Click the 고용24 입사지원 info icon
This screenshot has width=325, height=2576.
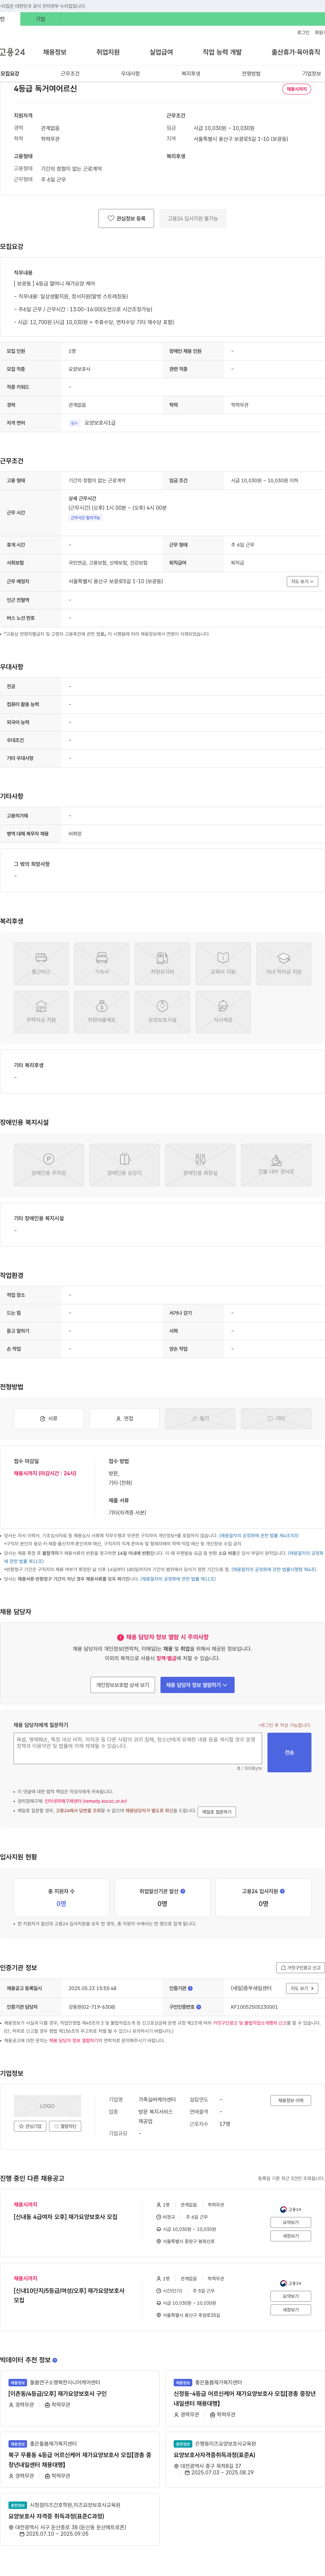pos(282,1891)
